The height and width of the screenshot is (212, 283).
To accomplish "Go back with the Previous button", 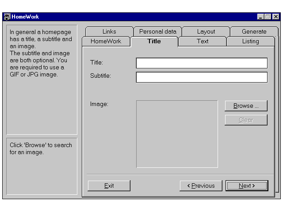I will [201, 185].
